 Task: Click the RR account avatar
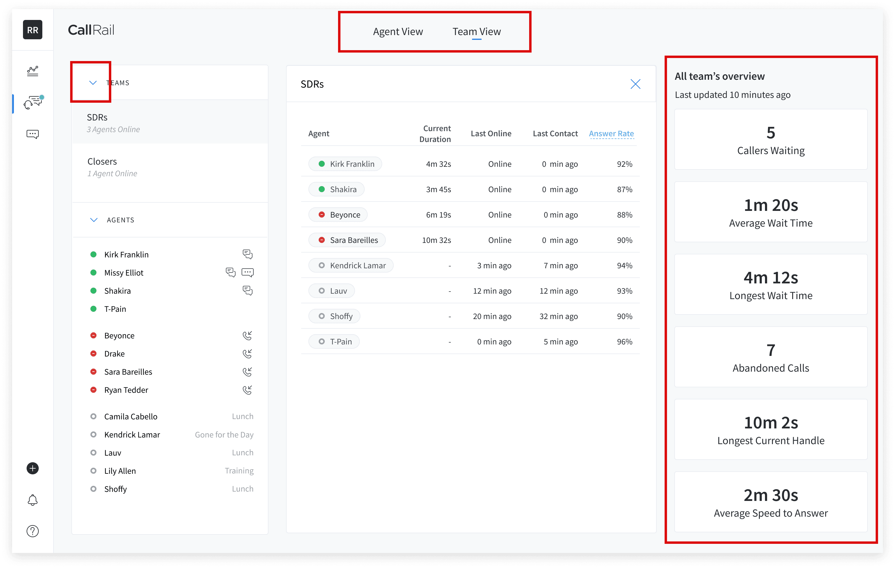(x=33, y=30)
